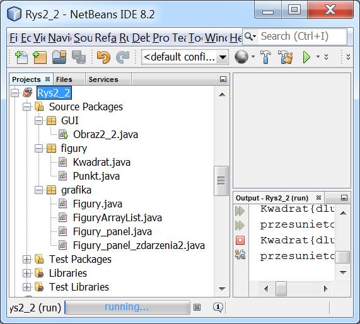Click the New File toolbar icon
Screen dimensions: 360x324
point(21,57)
